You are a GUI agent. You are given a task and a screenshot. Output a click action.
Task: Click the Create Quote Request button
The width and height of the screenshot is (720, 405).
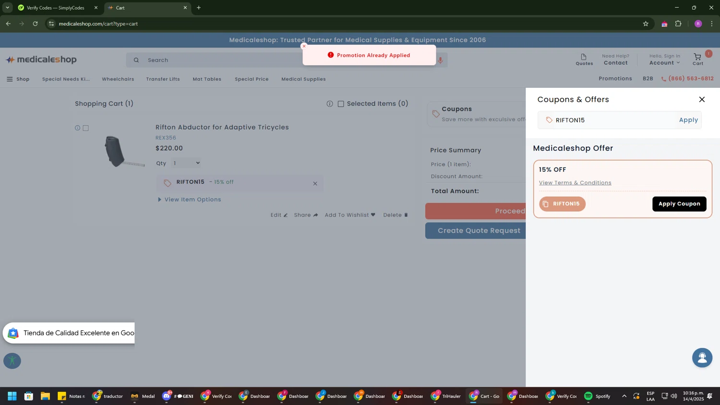click(476, 231)
